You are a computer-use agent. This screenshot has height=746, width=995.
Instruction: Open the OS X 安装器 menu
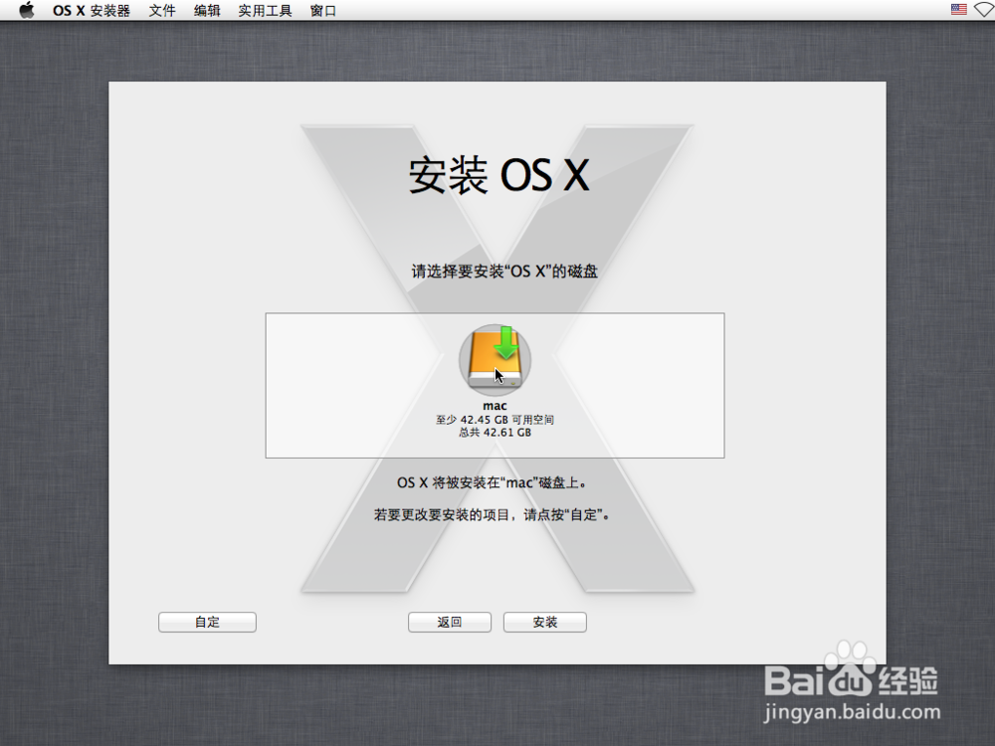[92, 11]
